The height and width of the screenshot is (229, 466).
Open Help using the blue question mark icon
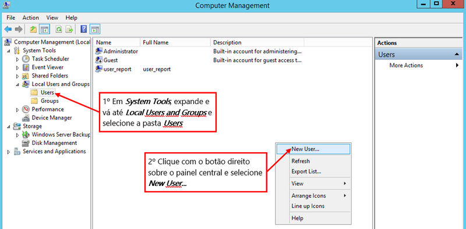[84, 29]
